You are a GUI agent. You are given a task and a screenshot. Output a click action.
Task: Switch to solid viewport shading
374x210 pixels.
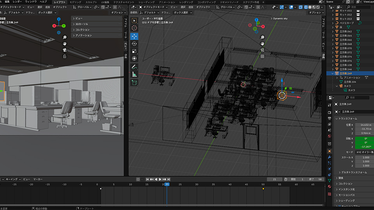[x=310, y=7]
